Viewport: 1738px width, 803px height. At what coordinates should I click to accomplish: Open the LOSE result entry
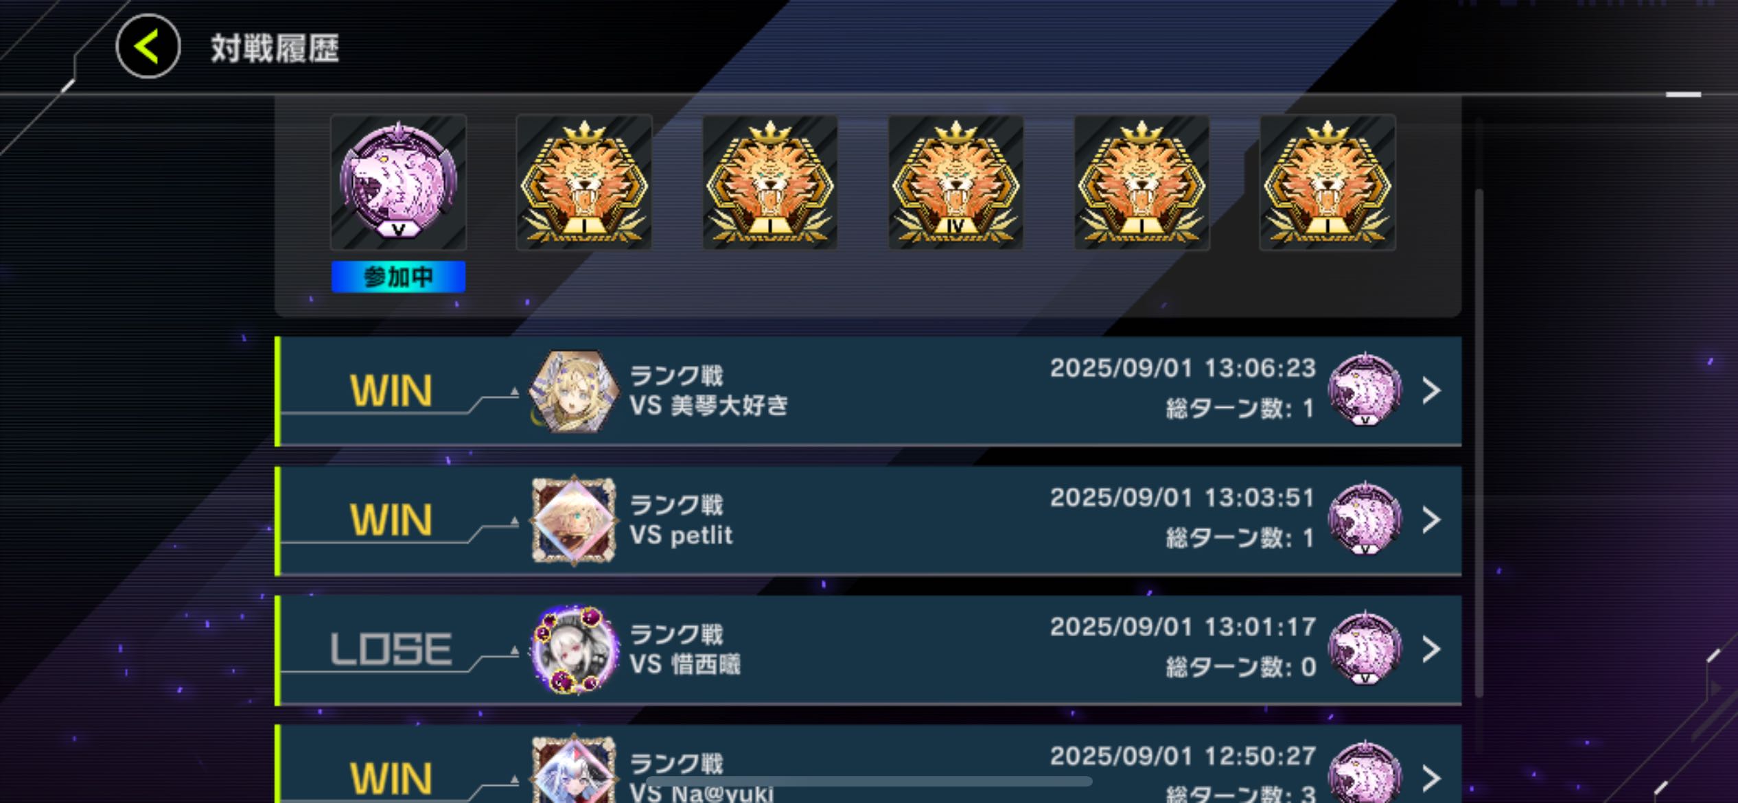(x=391, y=649)
